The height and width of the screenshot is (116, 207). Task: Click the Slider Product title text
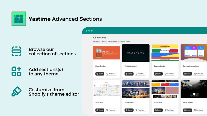tap(101, 66)
